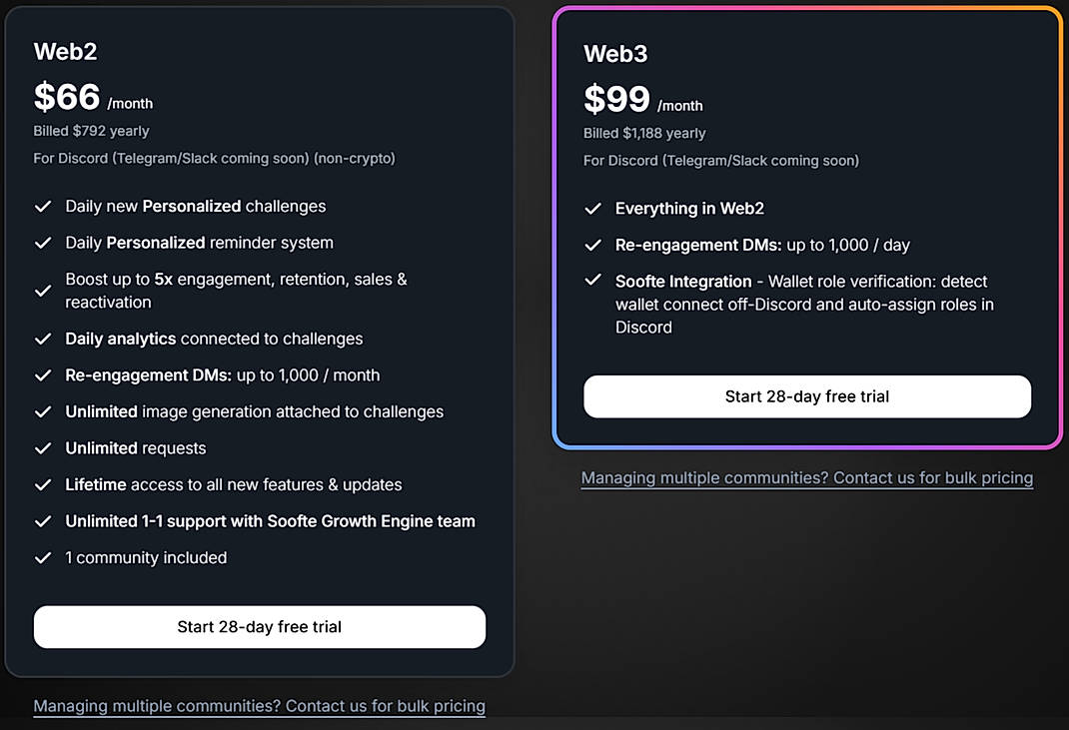The width and height of the screenshot is (1069, 730).
Task: Click the 'Billed $1,188 yearly' text
Action: (x=644, y=133)
